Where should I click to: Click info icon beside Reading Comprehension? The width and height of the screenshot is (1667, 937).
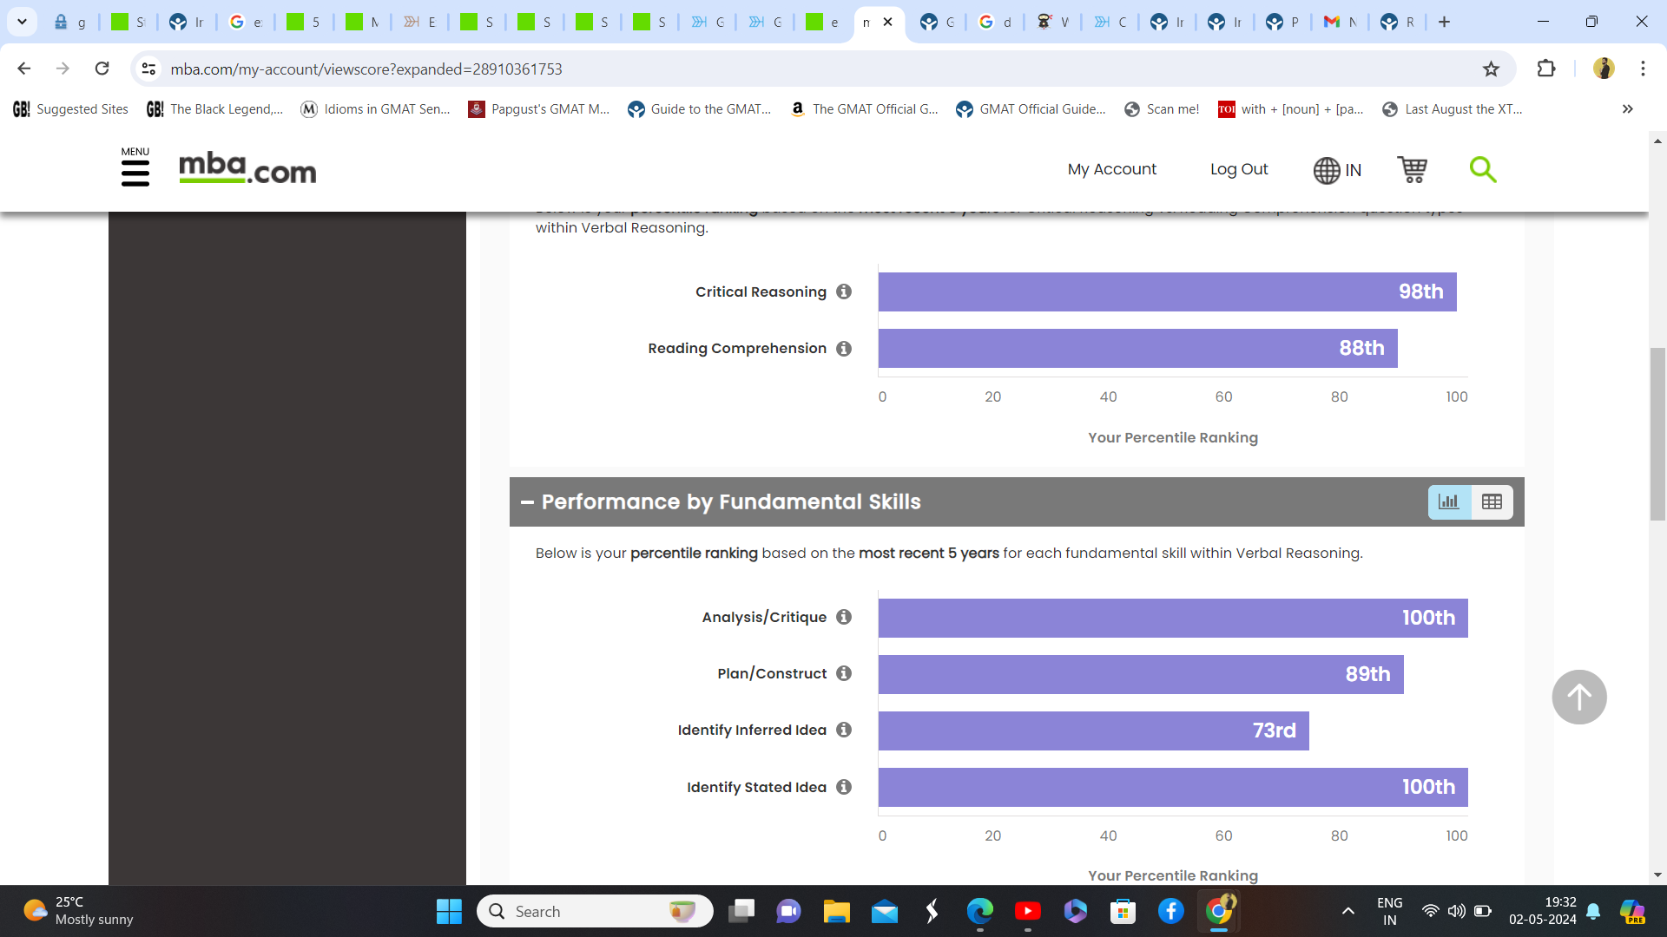pos(844,349)
